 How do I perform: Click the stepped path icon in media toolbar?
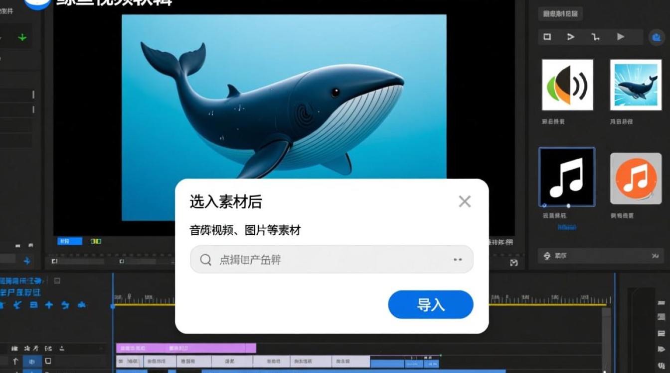tap(595, 37)
